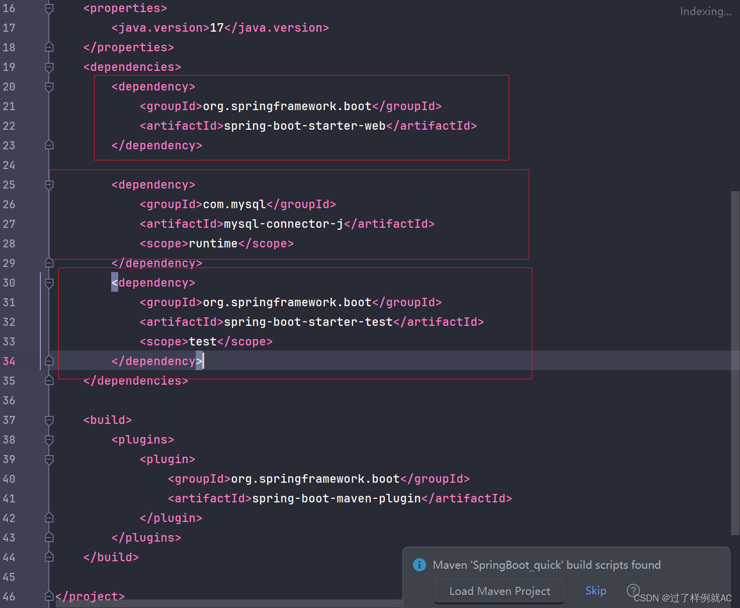Click java.version value 17
Screen dimensions: 740x608
(217, 28)
